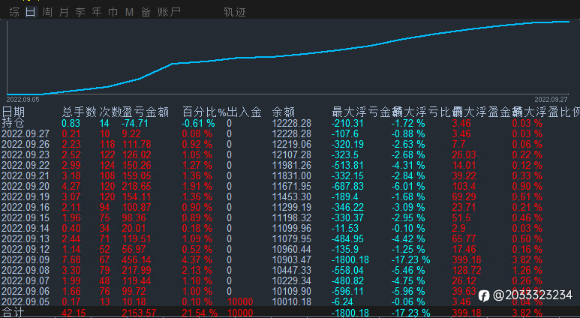
Task: Open the 币 currency tab
Action: [113, 12]
